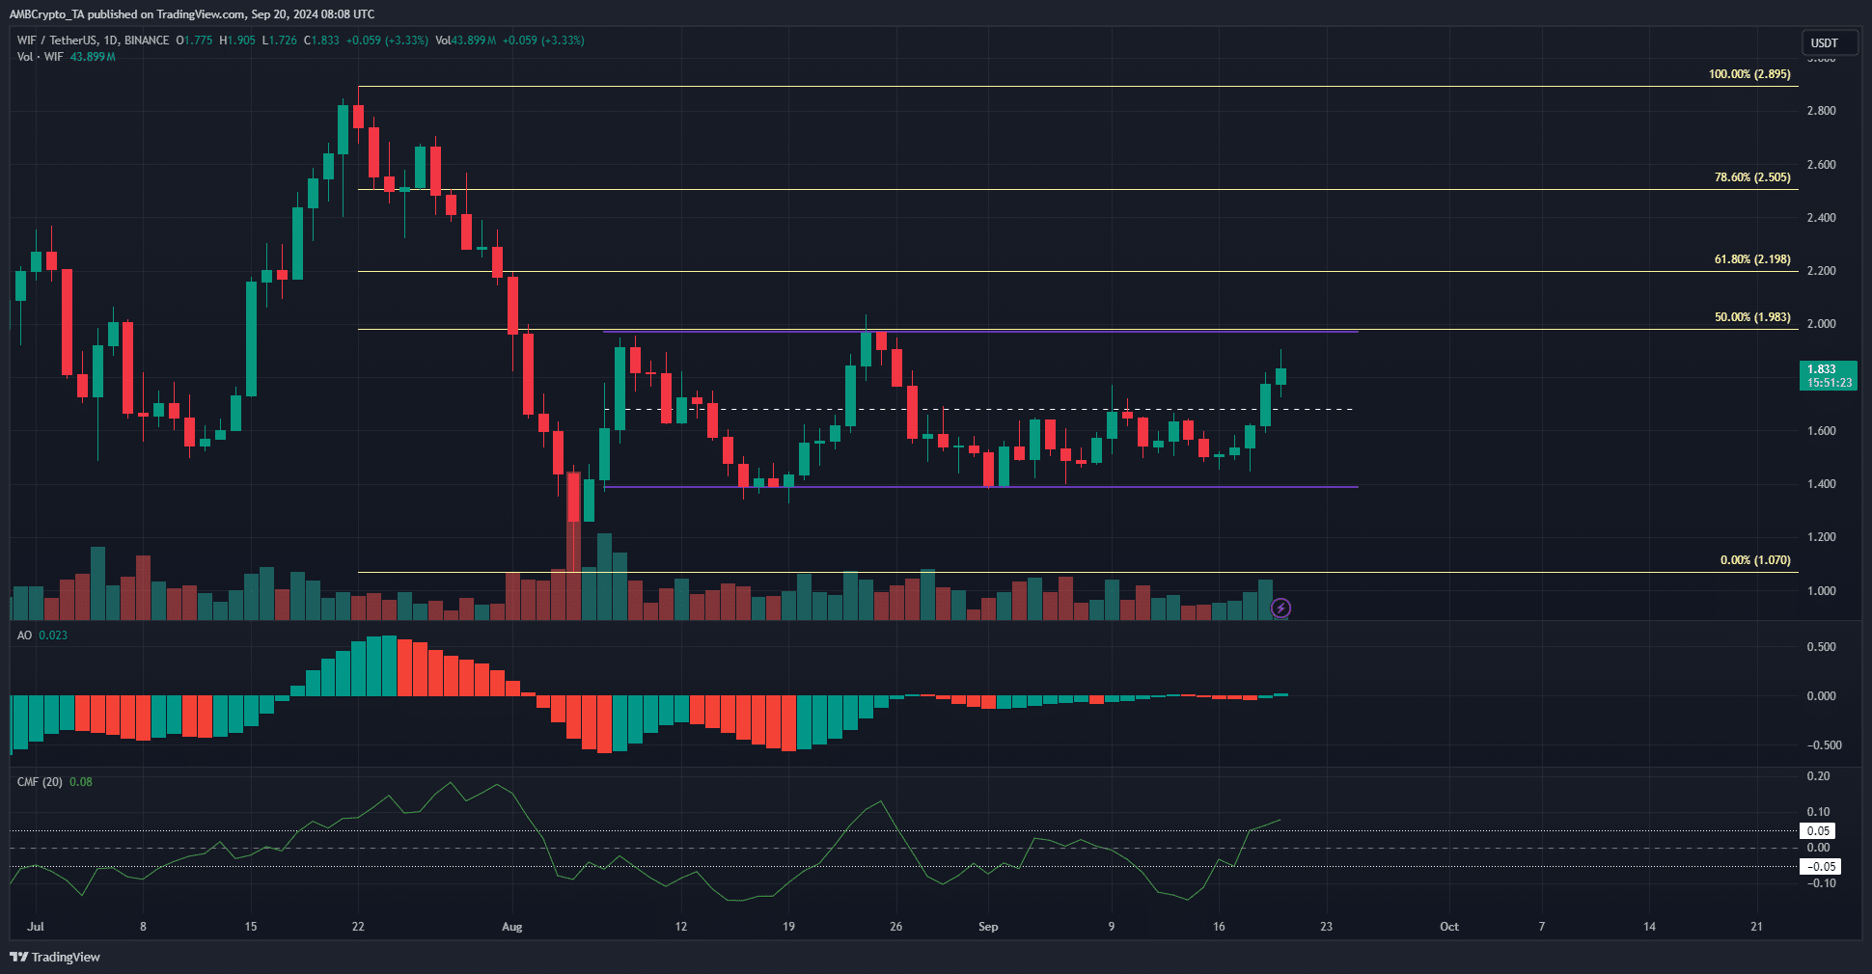Click the 0.500 AO axis label
Screen dimensions: 1872x974
(1821, 647)
